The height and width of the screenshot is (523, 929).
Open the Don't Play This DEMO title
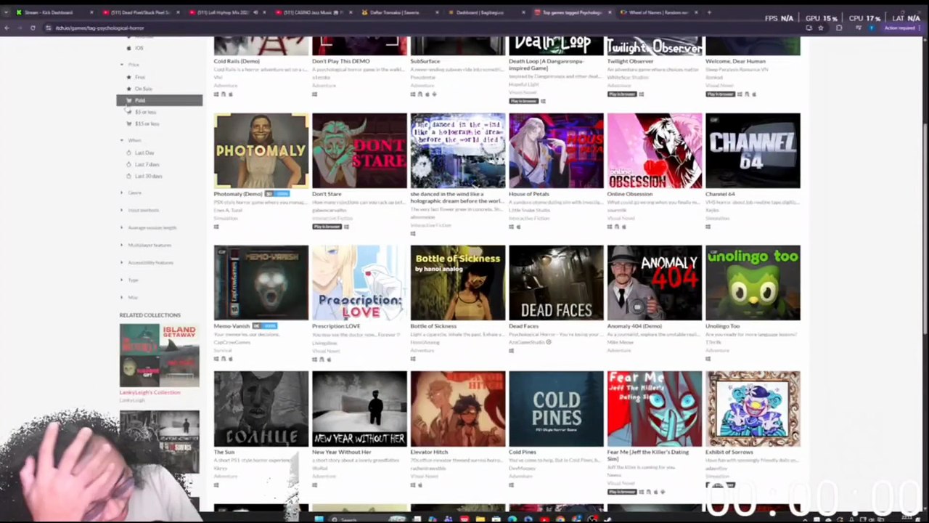click(341, 61)
